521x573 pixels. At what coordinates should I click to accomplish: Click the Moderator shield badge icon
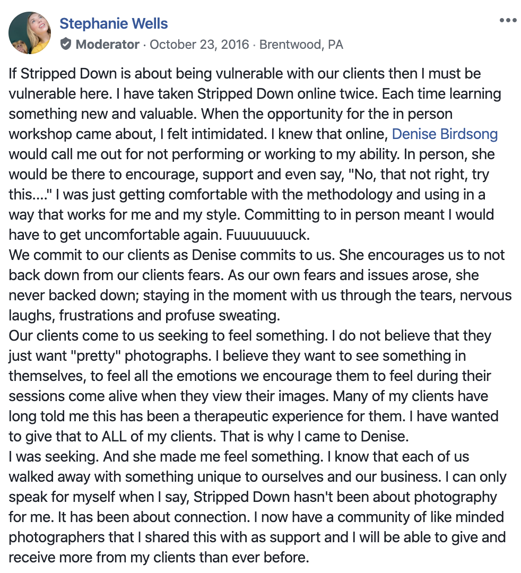click(x=66, y=45)
